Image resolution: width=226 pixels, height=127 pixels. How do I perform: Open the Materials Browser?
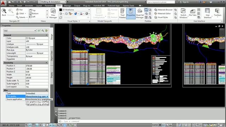click(x=163, y=10)
